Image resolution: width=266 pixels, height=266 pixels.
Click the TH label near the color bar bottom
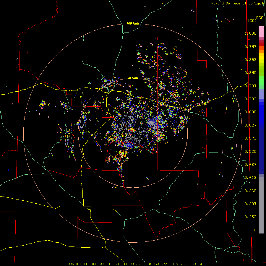[x=254, y=230]
